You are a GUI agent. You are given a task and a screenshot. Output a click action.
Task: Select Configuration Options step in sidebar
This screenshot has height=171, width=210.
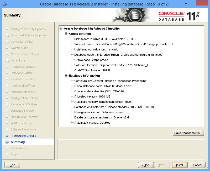(24, 98)
